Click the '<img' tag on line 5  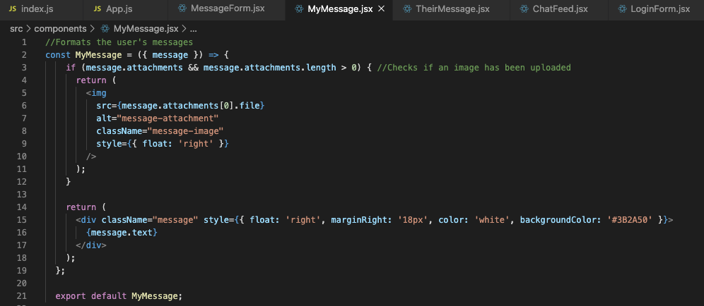tap(97, 93)
